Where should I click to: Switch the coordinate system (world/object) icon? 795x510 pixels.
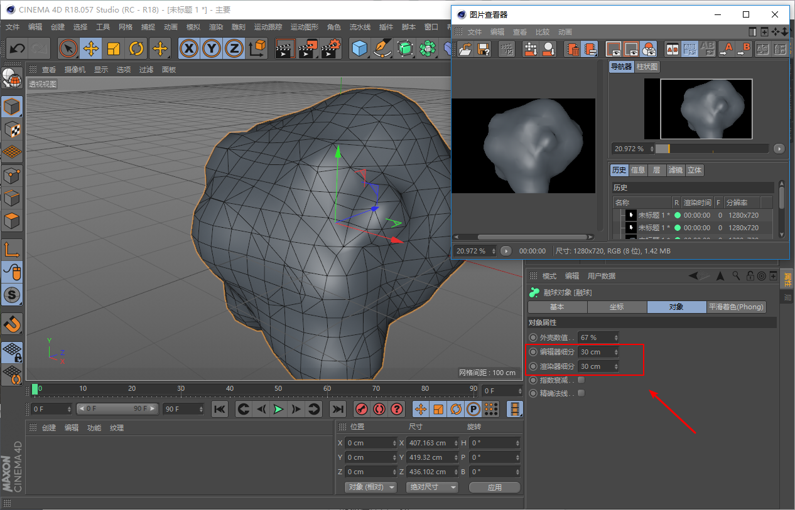tap(257, 48)
